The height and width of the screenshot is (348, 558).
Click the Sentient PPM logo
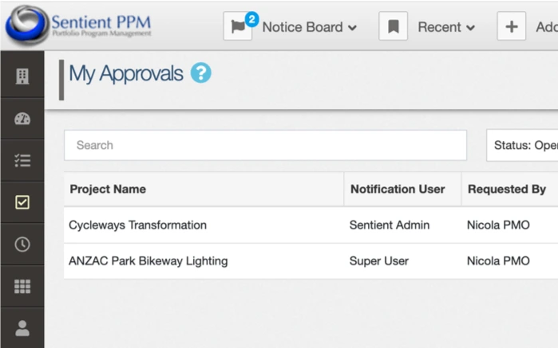tap(79, 26)
